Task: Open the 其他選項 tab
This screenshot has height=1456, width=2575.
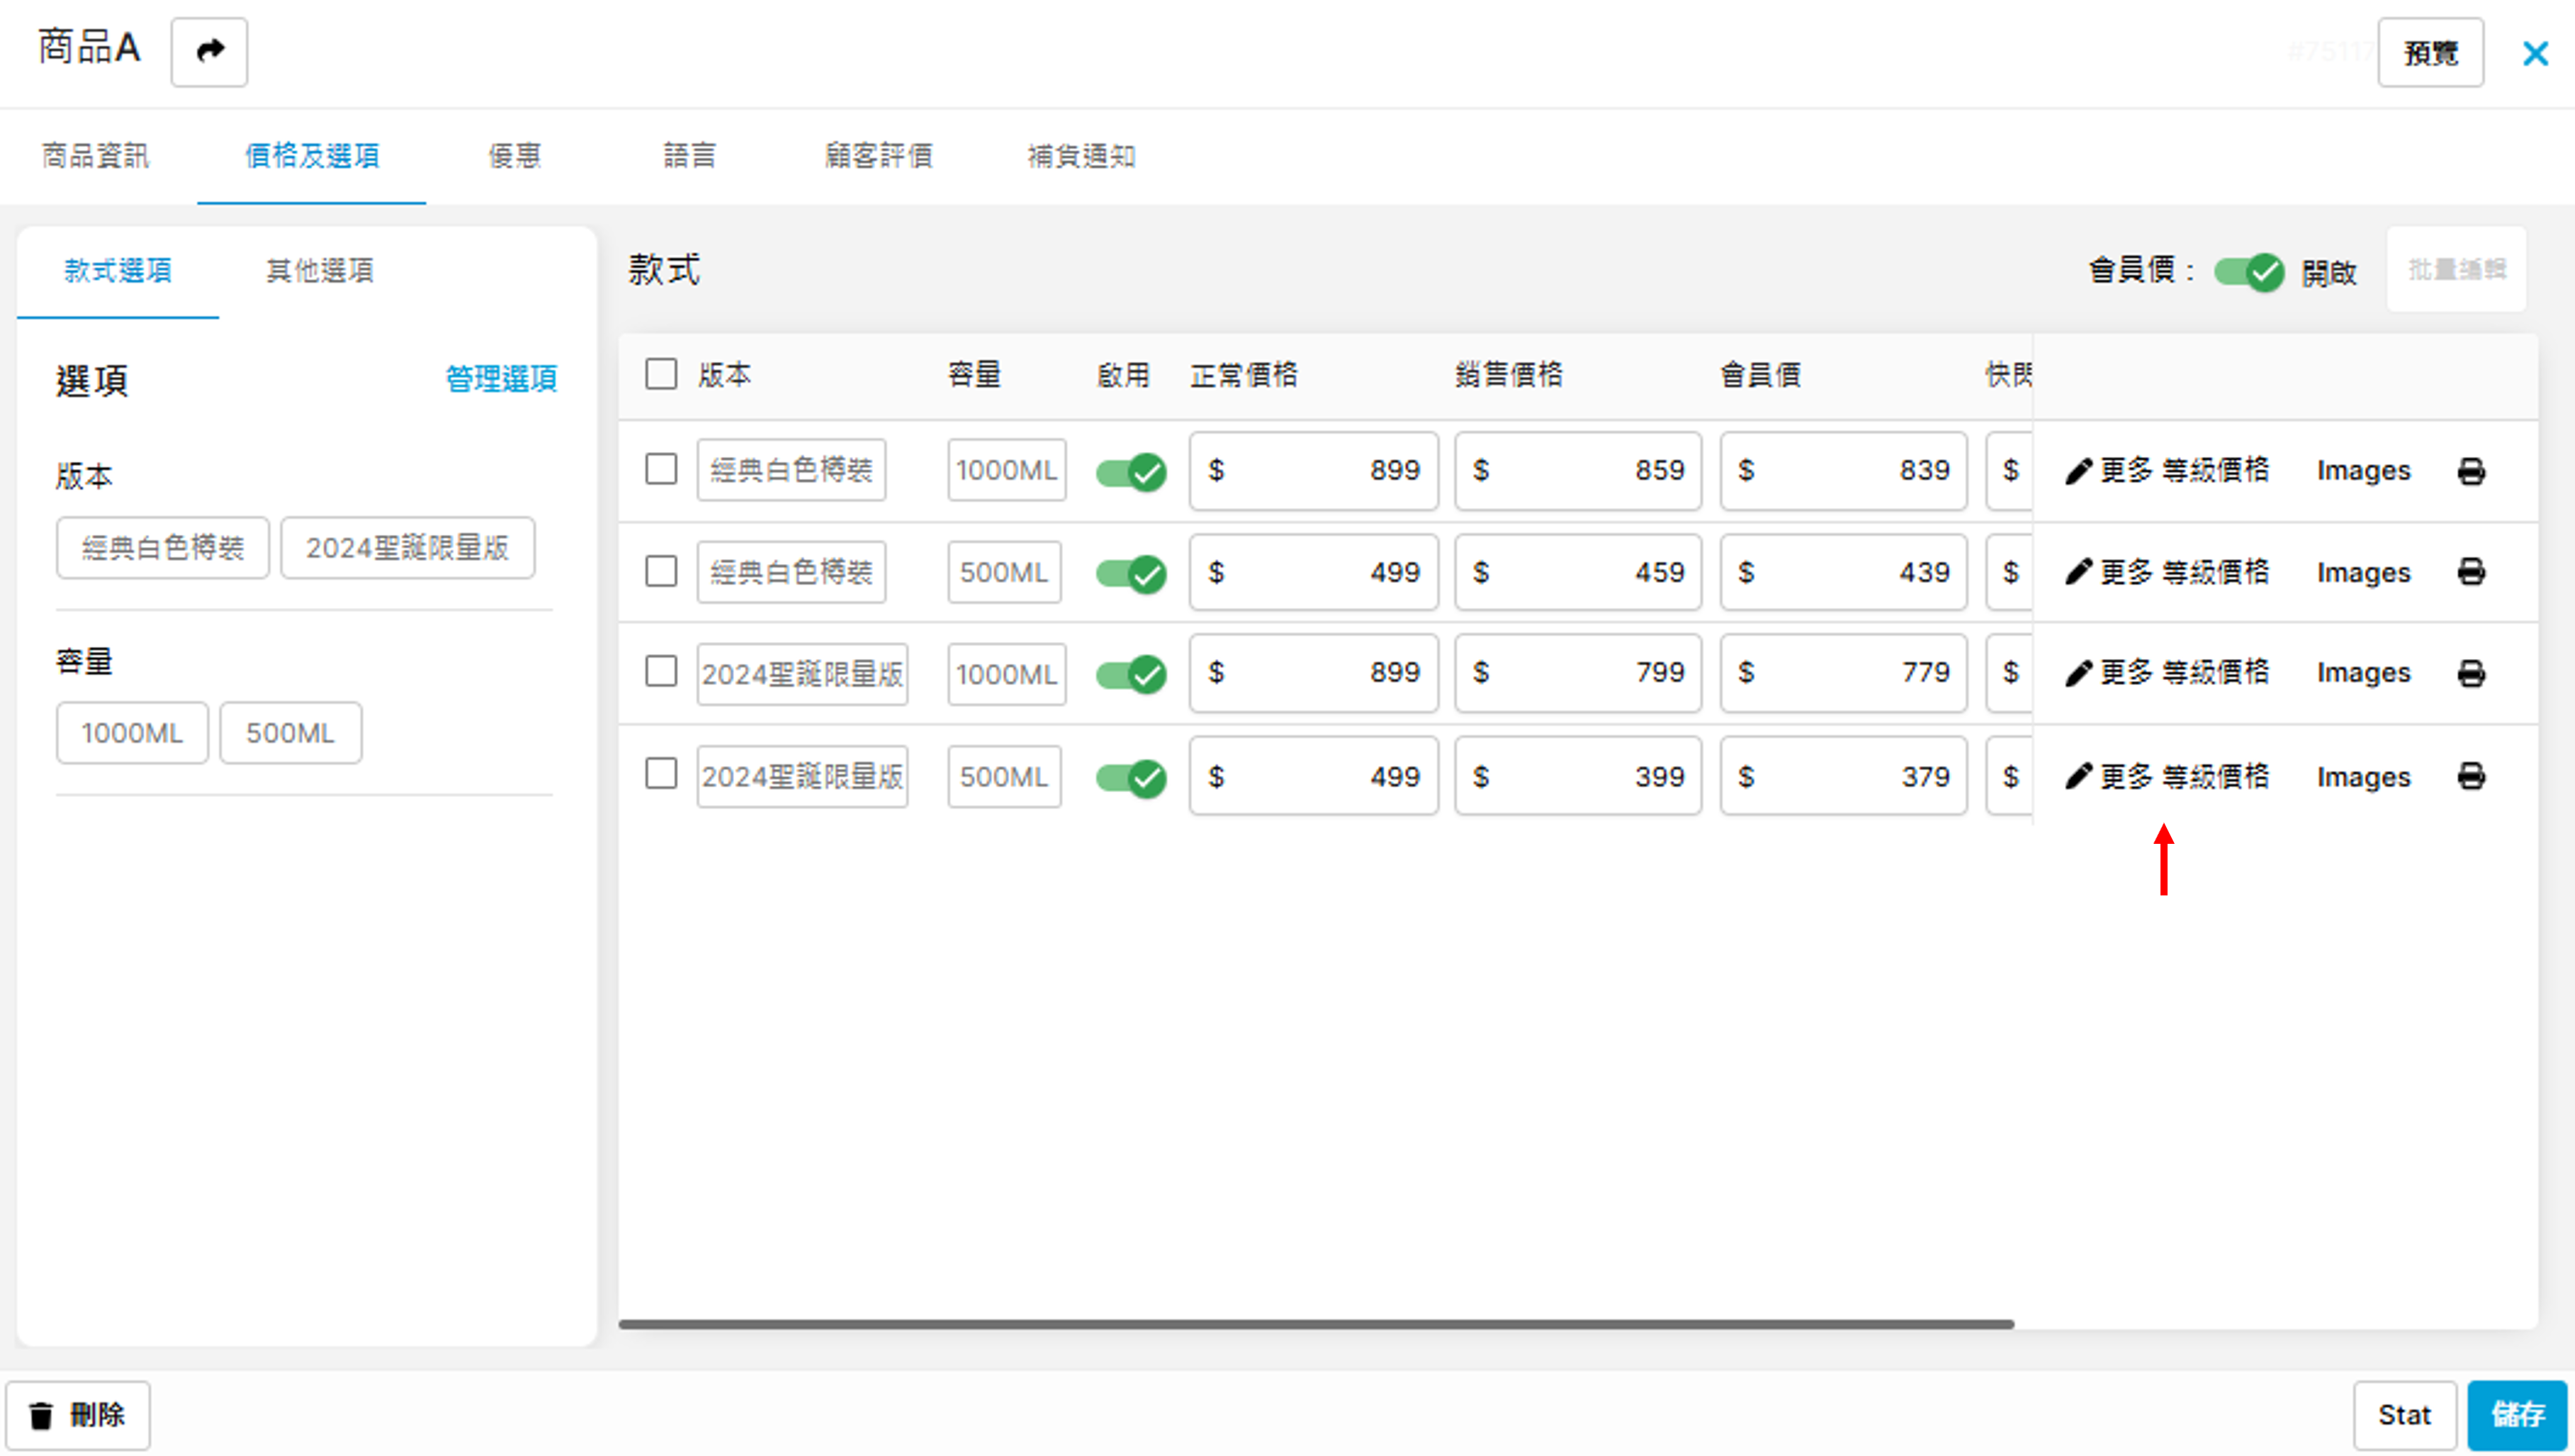Action: click(319, 270)
